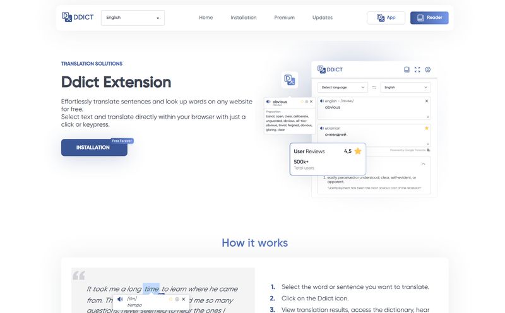Click the User Reviews star rating icon
Image resolution: width=505 pixels, height=313 pixels.
coord(358,151)
